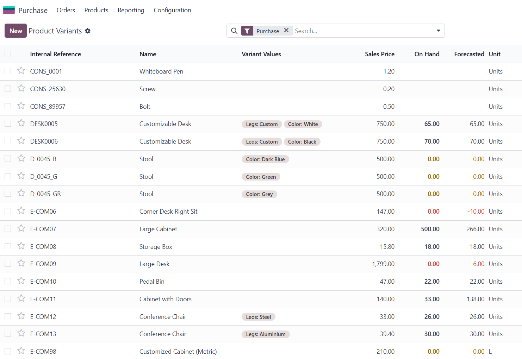Click the New button

(x=15, y=31)
